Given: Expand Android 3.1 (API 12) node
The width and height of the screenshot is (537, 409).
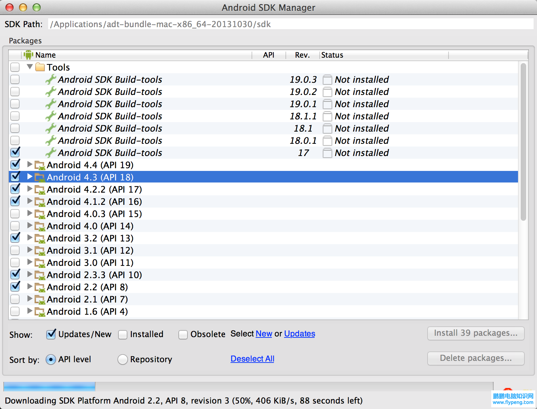Looking at the screenshot, I should click(x=30, y=250).
